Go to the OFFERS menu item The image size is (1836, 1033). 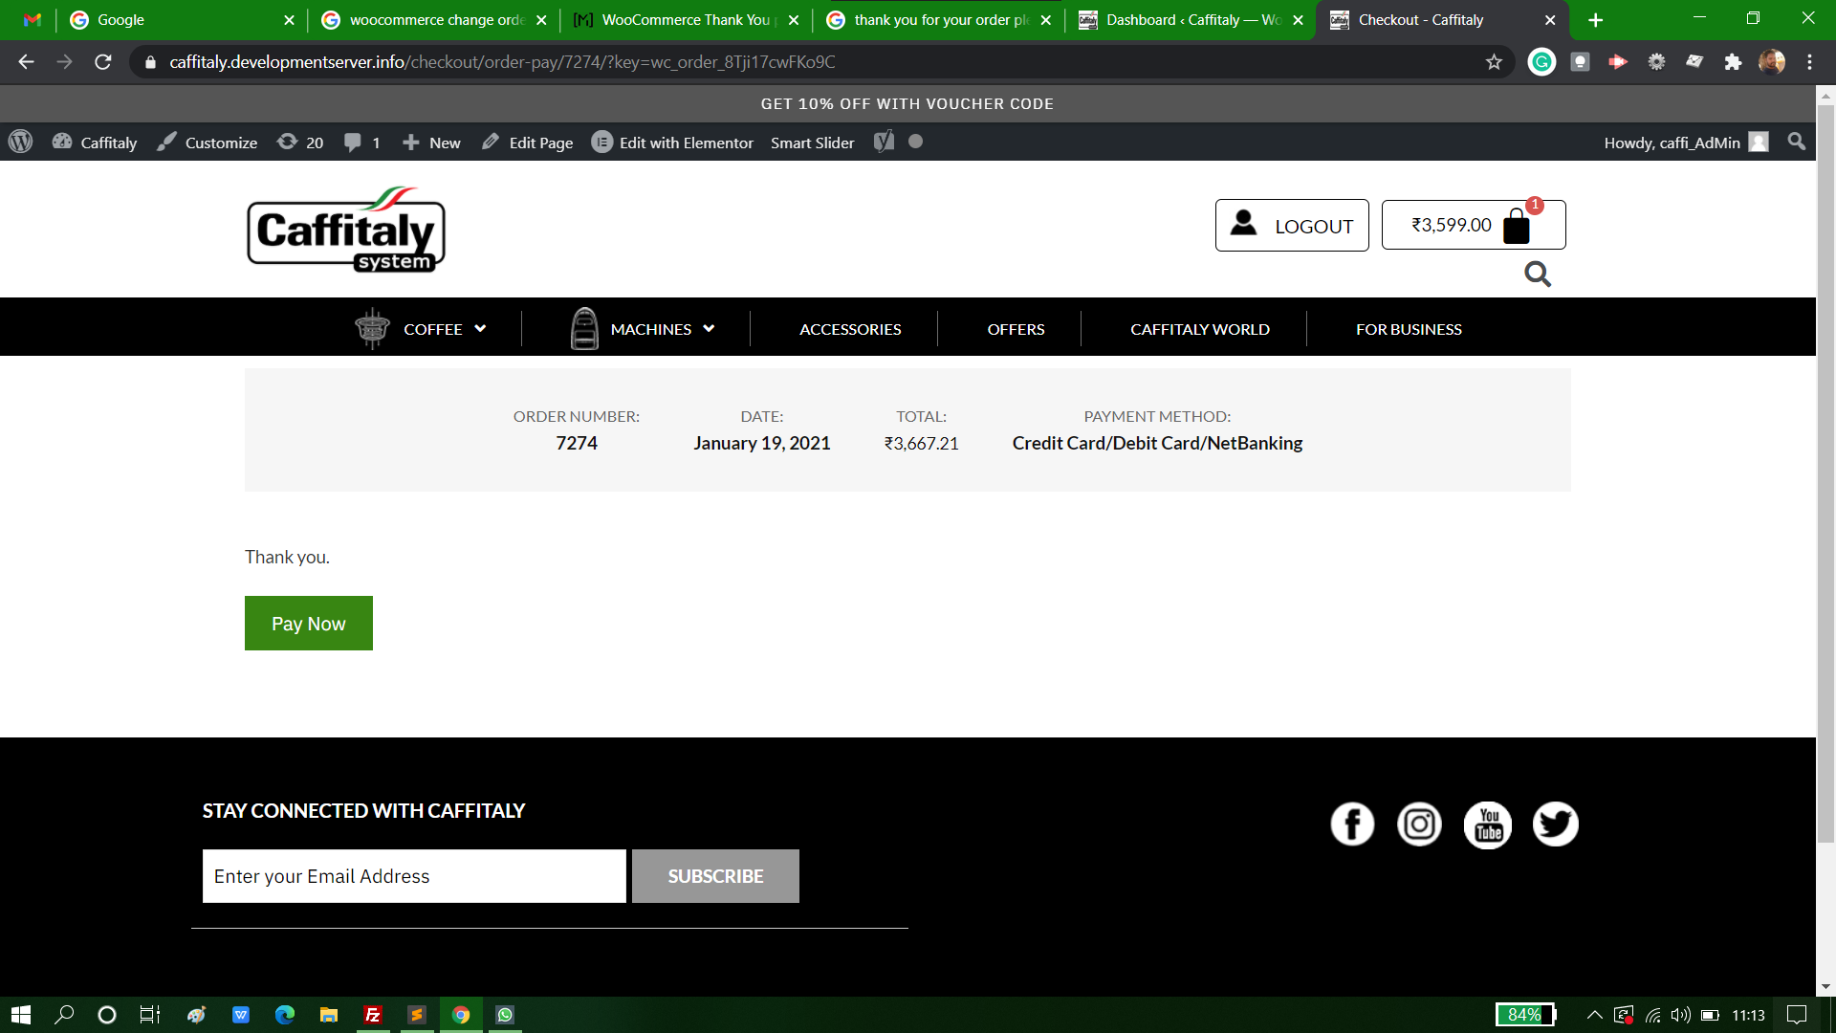click(1016, 329)
